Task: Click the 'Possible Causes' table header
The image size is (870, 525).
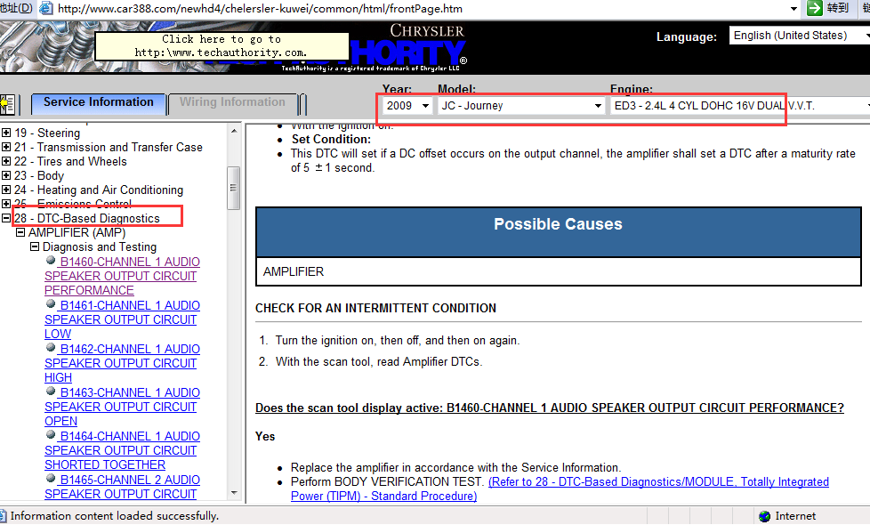Action: pos(558,232)
